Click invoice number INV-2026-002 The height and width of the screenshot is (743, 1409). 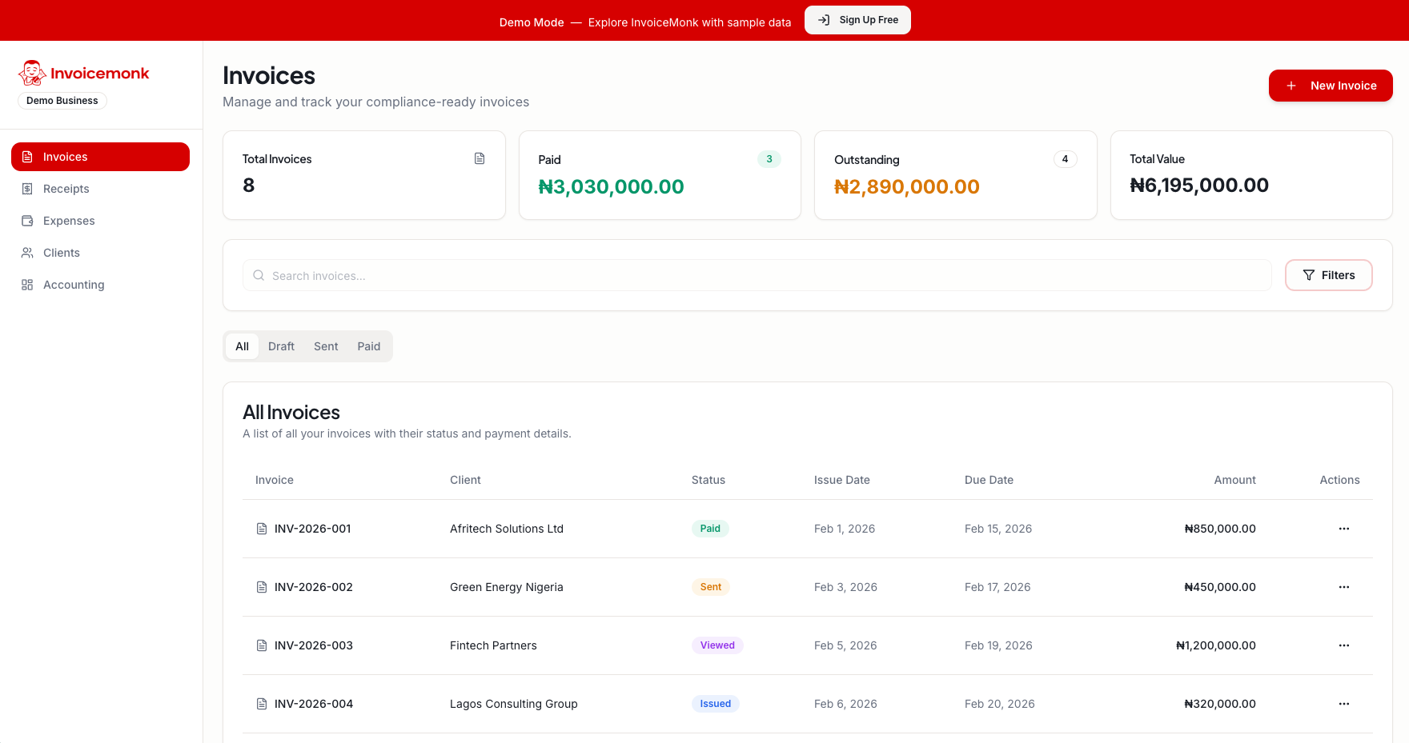coord(314,587)
